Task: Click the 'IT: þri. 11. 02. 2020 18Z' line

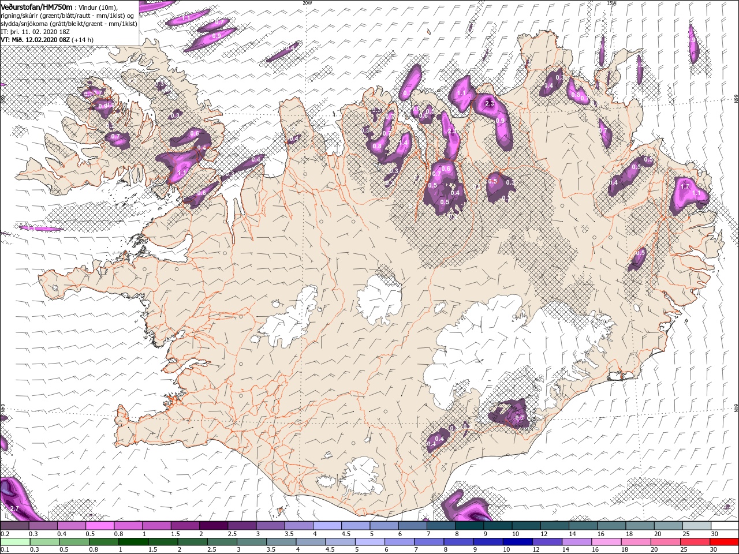Action: pyautogui.click(x=35, y=32)
